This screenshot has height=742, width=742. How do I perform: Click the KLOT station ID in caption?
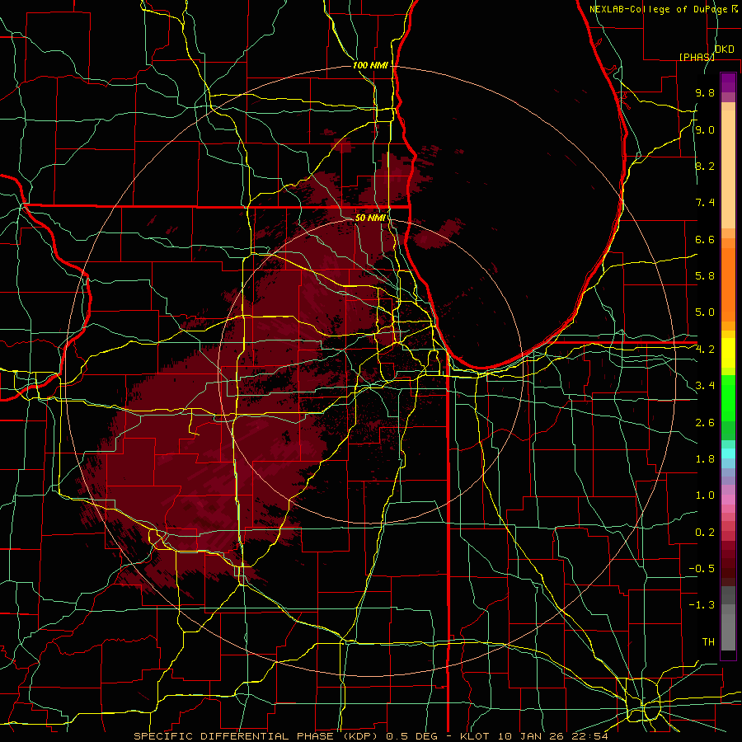click(477, 736)
